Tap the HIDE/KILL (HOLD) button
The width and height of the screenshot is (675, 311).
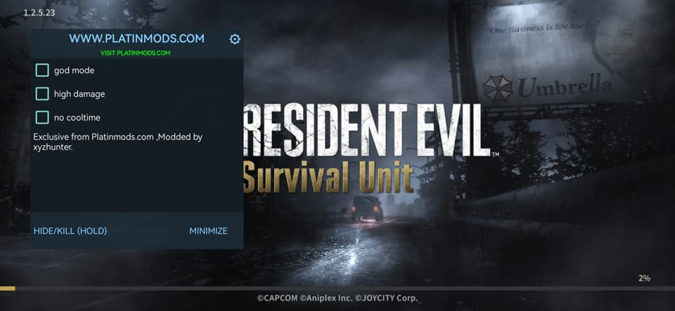[70, 231]
